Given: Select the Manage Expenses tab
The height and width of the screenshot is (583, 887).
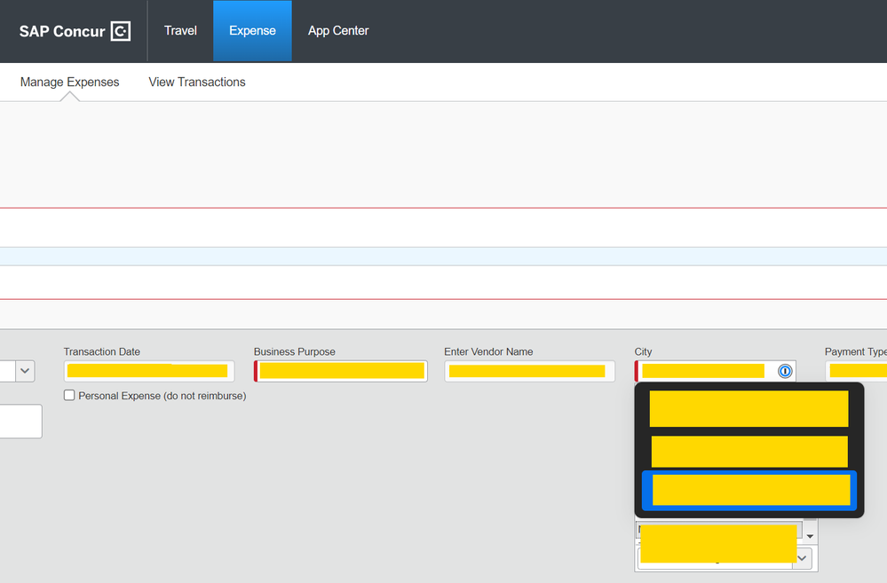Looking at the screenshot, I should coord(69,82).
